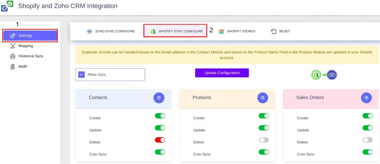Image resolution: width=380 pixels, height=164 pixels.
Task: Click the Contacts card heading
Action: [x=98, y=98]
